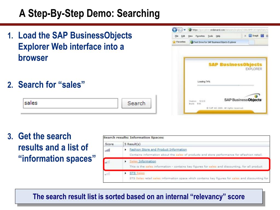Click the globe icon in the address bar

(190, 30)
